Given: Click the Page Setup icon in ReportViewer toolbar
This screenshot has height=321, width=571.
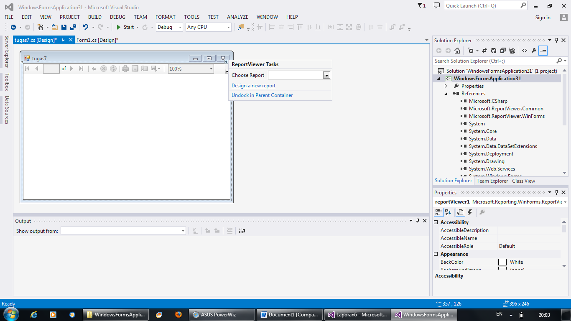Looking at the screenshot, I should click(145, 69).
